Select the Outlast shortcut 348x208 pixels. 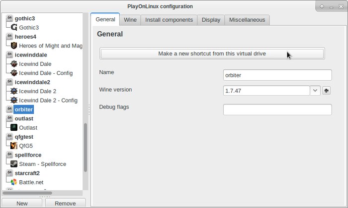point(28,128)
